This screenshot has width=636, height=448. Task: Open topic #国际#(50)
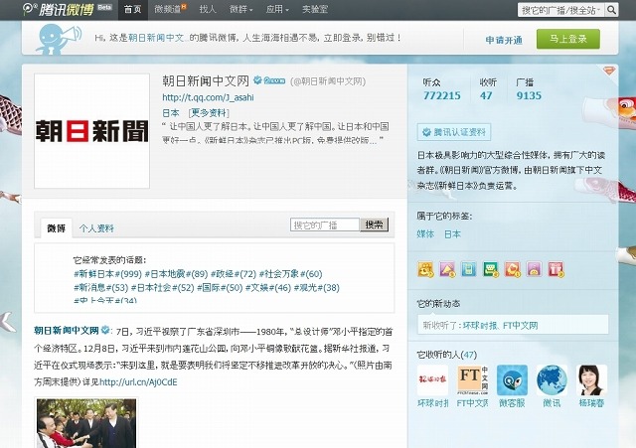pos(220,288)
